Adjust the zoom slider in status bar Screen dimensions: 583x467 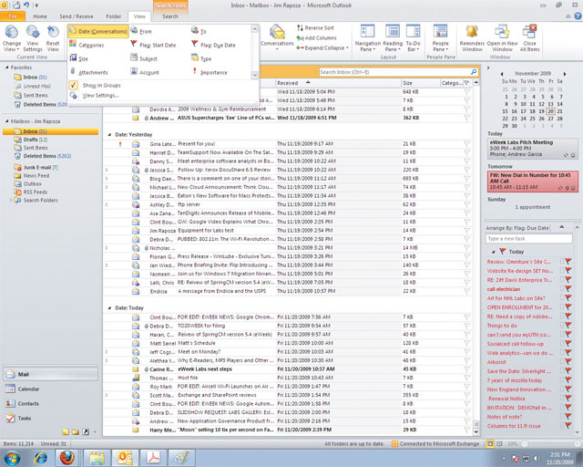[x=550, y=444]
